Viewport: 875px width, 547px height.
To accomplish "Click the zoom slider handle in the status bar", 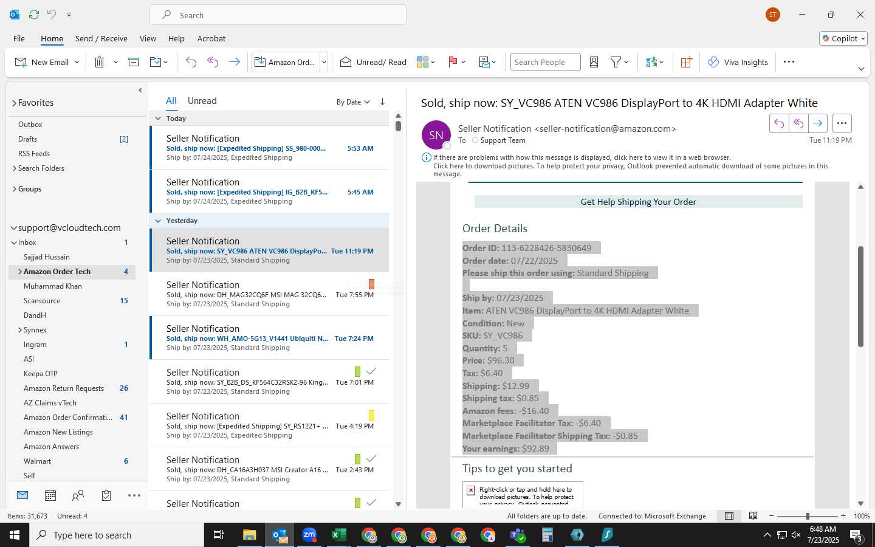I will pyautogui.click(x=808, y=516).
